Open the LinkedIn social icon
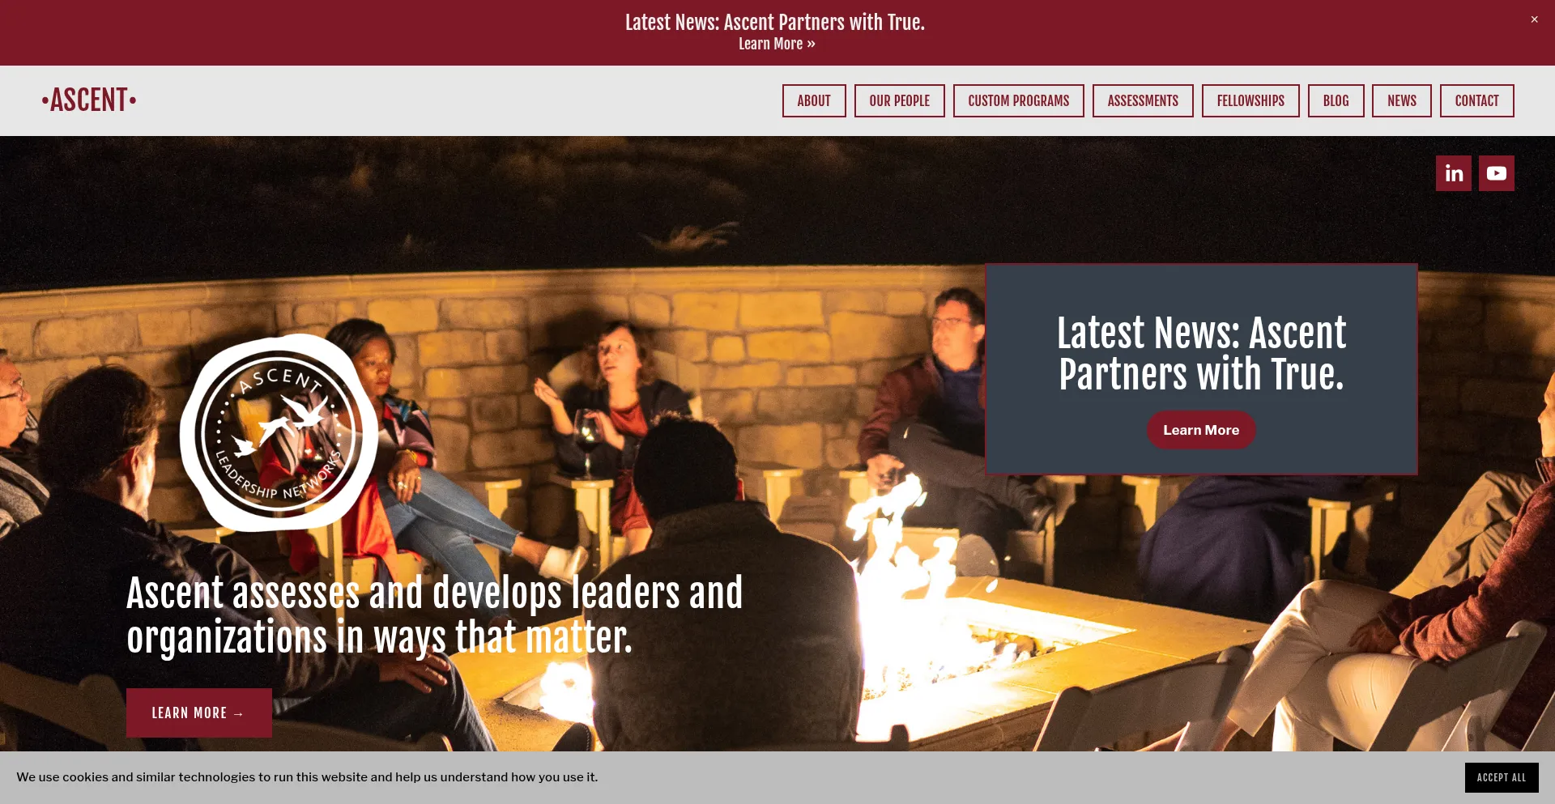 tap(1454, 173)
